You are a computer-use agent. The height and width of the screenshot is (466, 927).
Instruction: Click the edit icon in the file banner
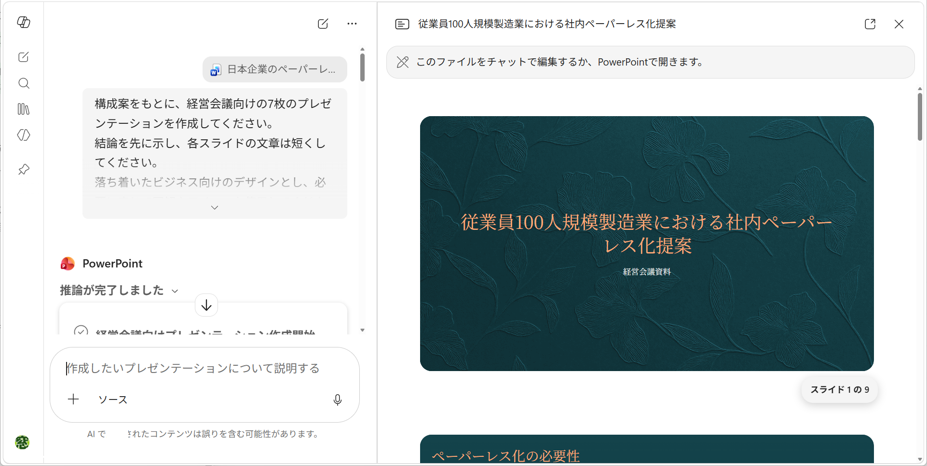pos(403,62)
